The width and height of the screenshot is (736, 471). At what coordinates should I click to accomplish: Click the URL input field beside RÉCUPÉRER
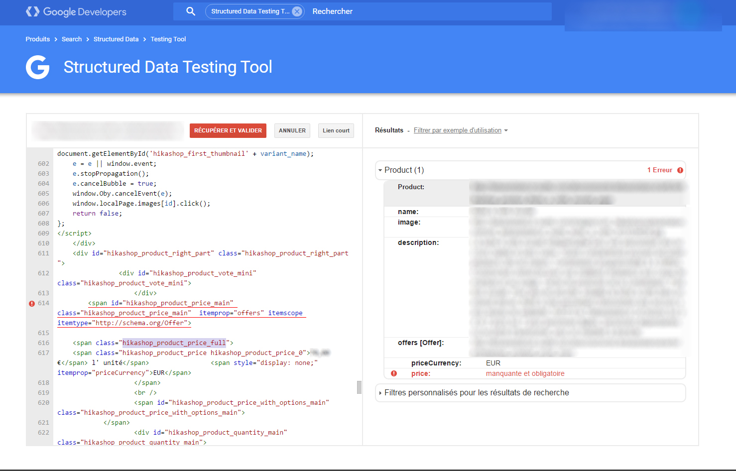tap(108, 130)
